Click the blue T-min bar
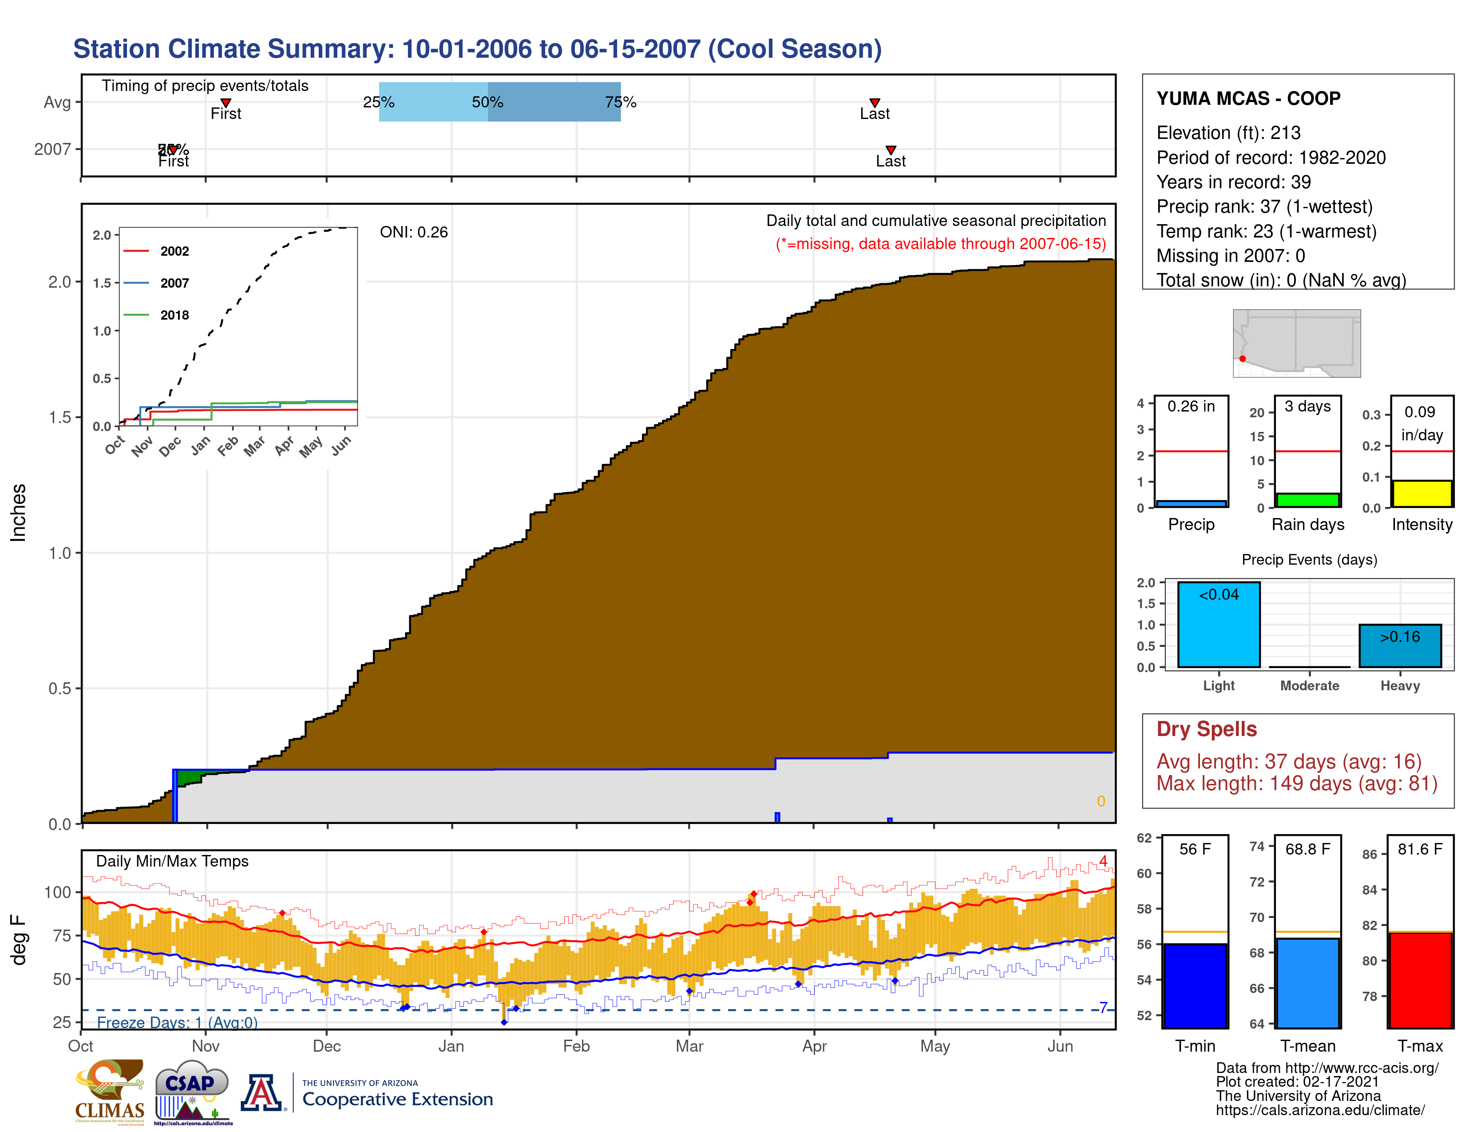 [x=1195, y=986]
